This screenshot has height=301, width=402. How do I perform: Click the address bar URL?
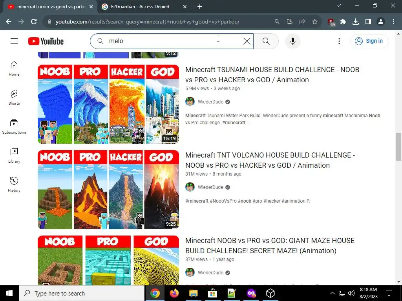coord(148,22)
